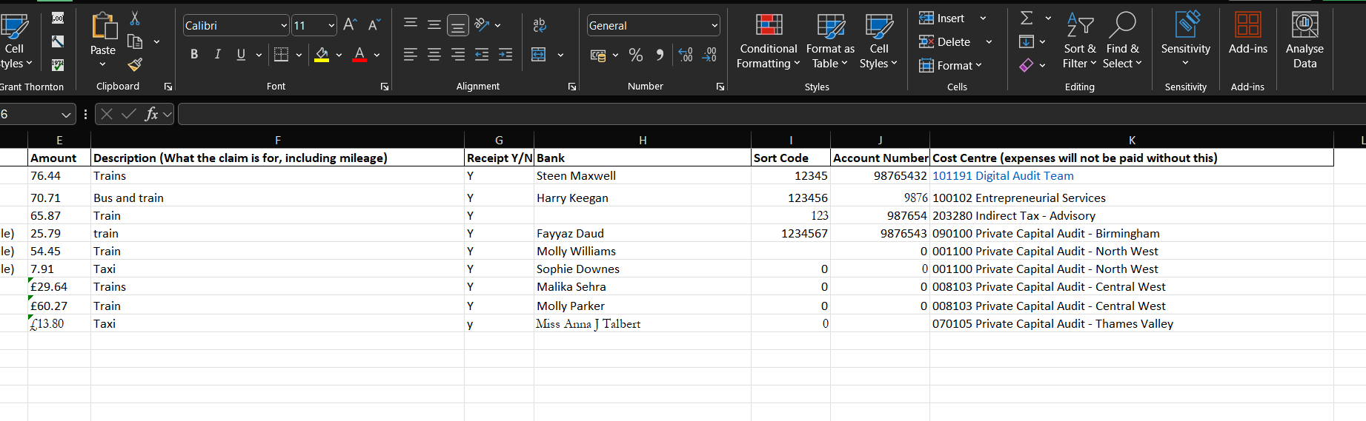This screenshot has height=421, width=1366.
Task: Open the fill color dropdown arrow
Action: pos(339,55)
